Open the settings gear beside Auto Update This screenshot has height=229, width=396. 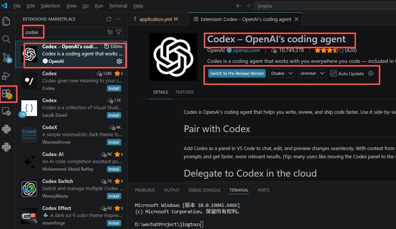[371, 73]
